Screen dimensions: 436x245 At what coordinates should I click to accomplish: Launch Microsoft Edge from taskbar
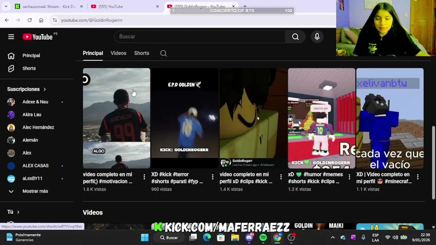tap(207, 238)
